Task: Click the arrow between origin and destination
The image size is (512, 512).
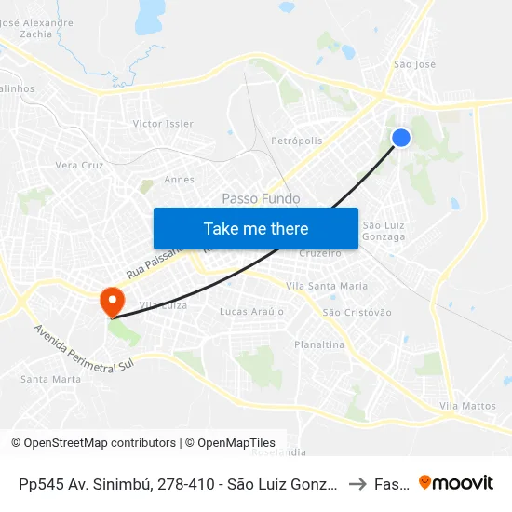Action: click(357, 484)
